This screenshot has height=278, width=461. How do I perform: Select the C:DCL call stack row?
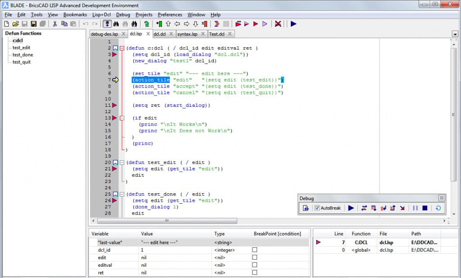pyautogui.click(x=386, y=242)
